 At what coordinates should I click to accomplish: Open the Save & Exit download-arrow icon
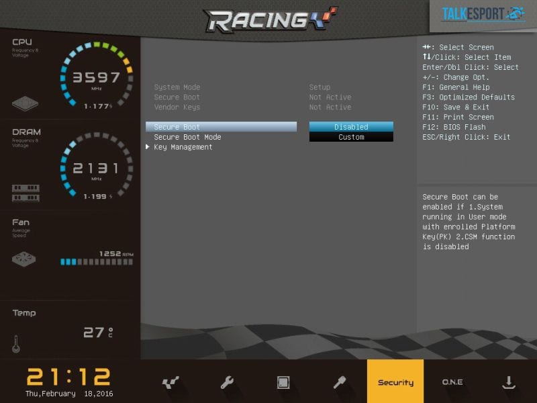coord(508,382)
